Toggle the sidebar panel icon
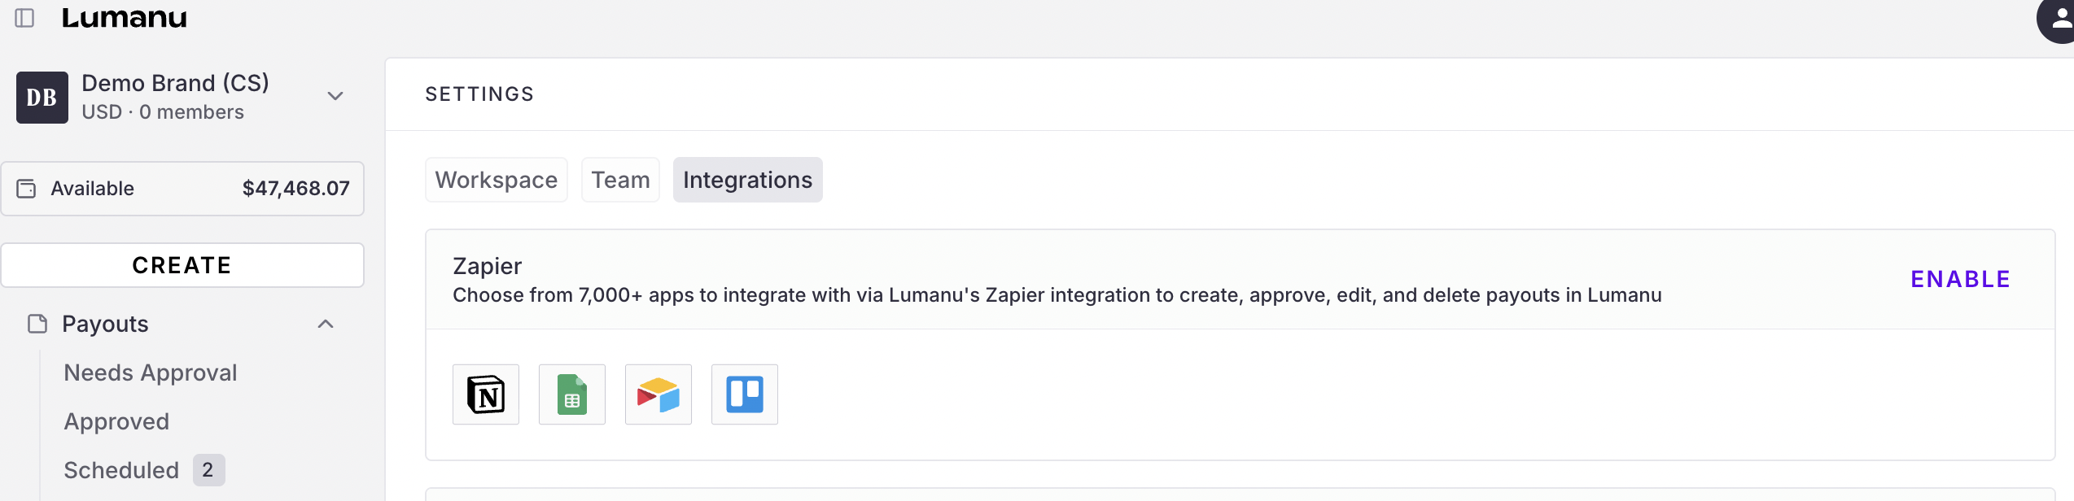 (25, 18)
